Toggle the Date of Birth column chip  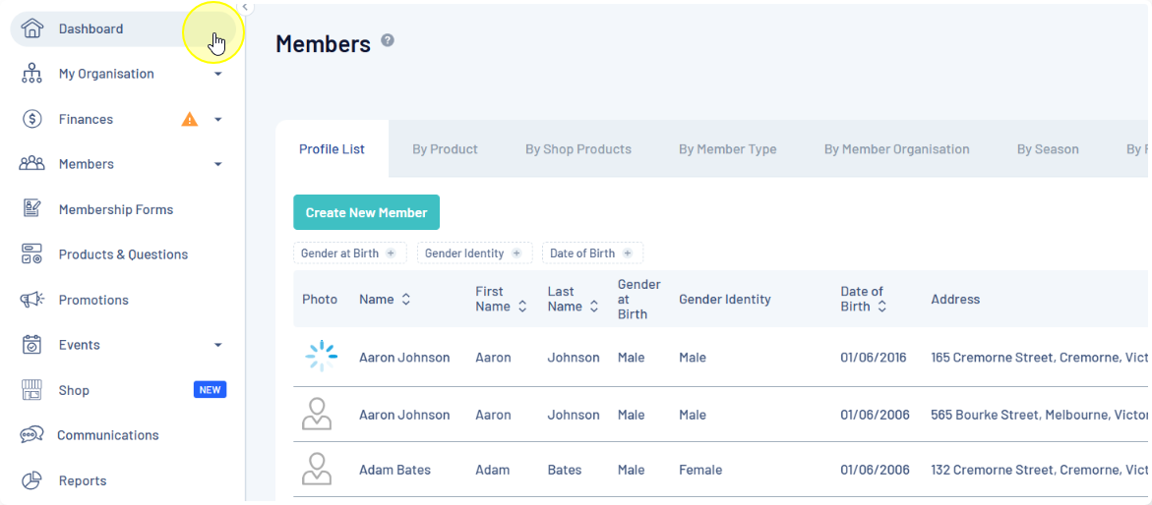point(591,253)
